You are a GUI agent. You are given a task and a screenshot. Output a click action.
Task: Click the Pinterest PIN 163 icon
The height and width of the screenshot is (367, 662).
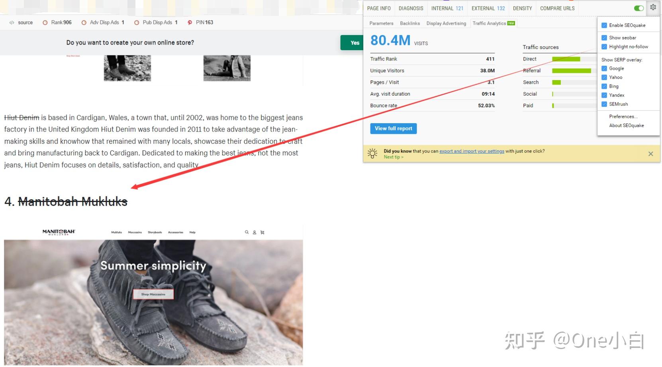click(x=190, y=22)
